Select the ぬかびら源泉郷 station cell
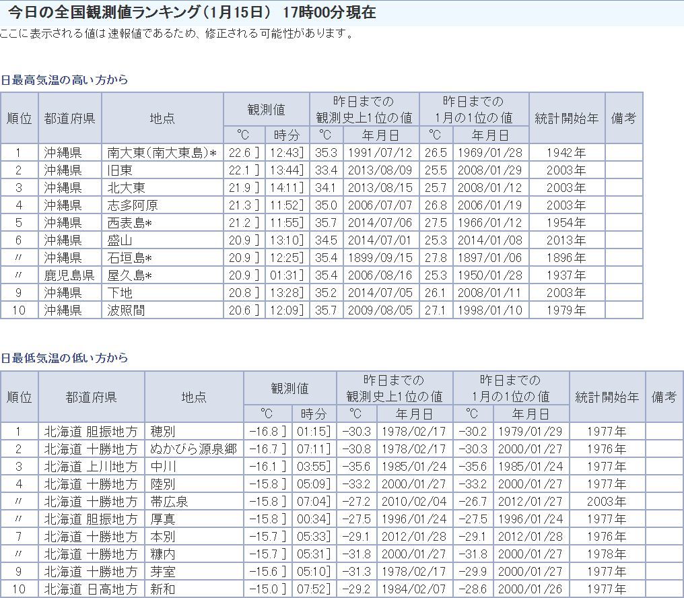 coord(193,449)
